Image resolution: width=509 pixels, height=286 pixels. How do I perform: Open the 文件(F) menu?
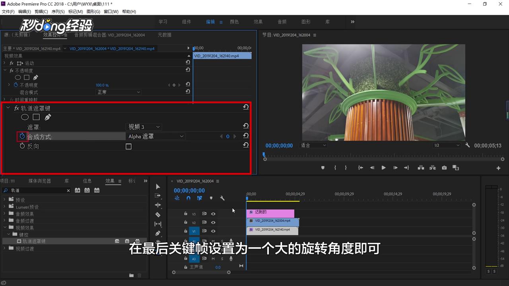tap(8, 12)
